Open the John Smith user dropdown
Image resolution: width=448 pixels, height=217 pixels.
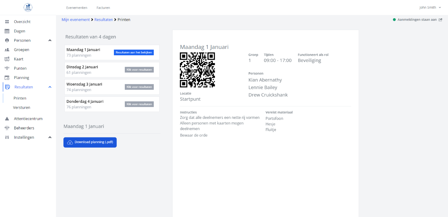click(x=430, y=7)
